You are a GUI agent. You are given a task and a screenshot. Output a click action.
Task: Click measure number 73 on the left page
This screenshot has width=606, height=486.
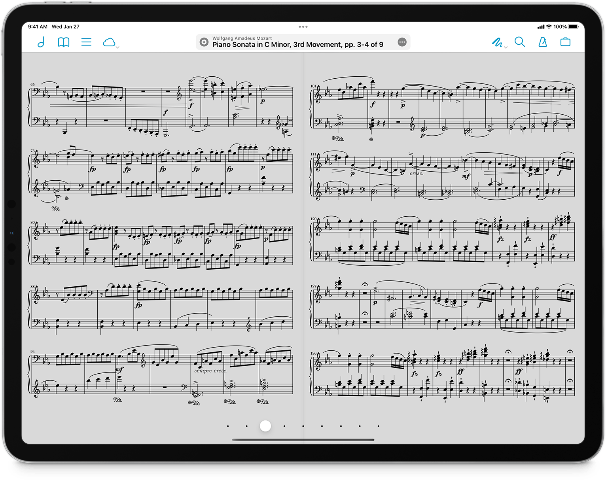coord(32,151)
